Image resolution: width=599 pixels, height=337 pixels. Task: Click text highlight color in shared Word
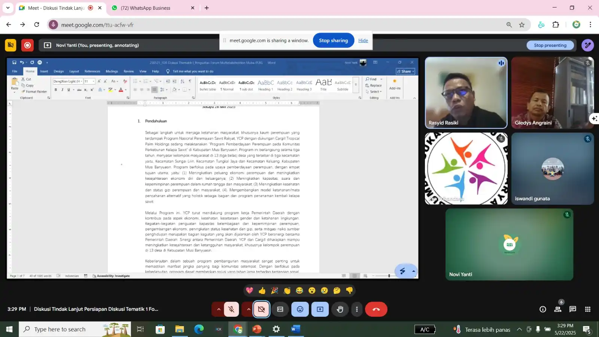point(110,90)
